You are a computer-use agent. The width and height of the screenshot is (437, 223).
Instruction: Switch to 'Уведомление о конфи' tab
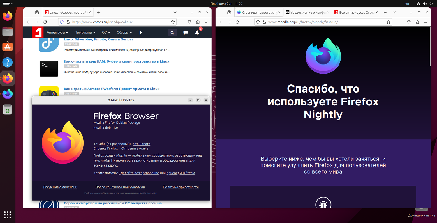point(308,13)
